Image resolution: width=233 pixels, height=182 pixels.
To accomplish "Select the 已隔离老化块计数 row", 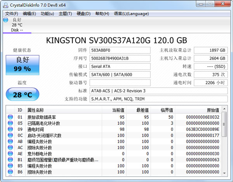I will 114,123.
